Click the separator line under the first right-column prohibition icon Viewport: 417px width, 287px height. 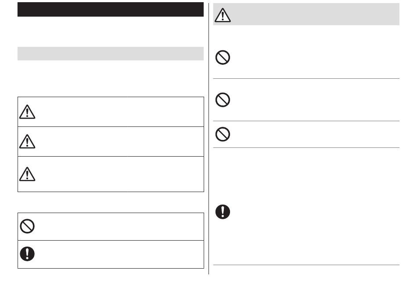pos(306,78)
